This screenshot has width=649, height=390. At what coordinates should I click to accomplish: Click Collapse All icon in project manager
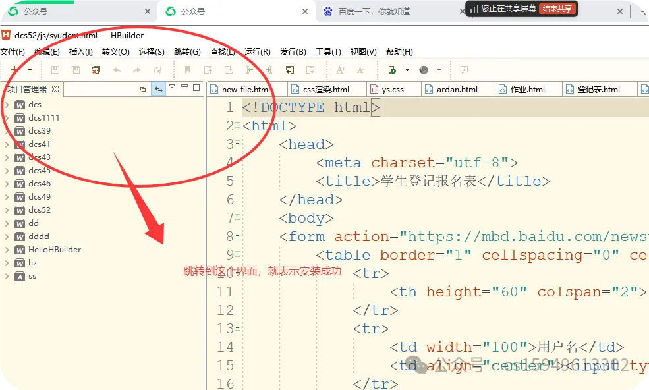click(143, 89)
